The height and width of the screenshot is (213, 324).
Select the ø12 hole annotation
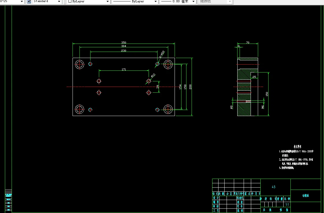153,76
